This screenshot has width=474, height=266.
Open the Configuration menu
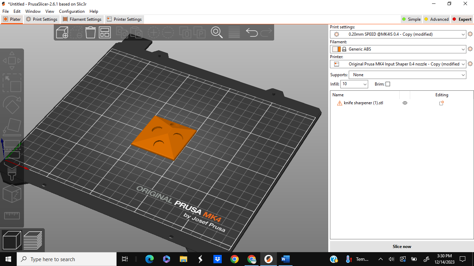(72, 11)
